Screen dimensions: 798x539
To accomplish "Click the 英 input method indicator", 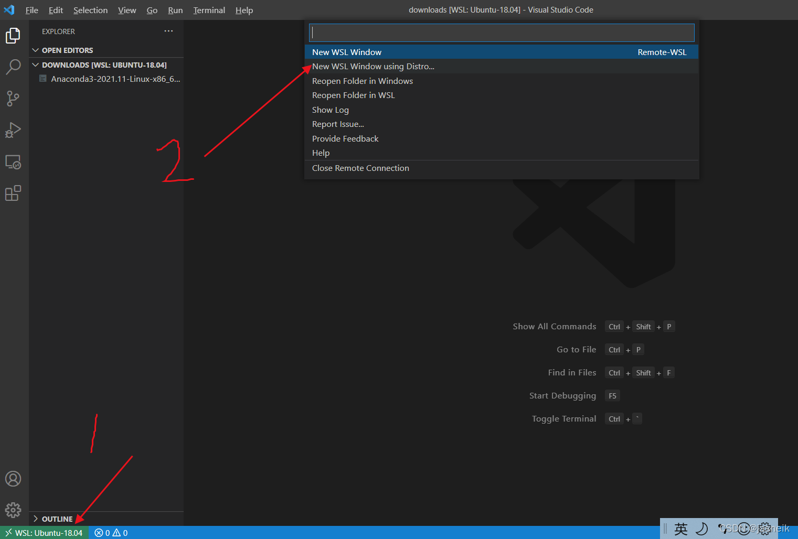I will point(681,529).
